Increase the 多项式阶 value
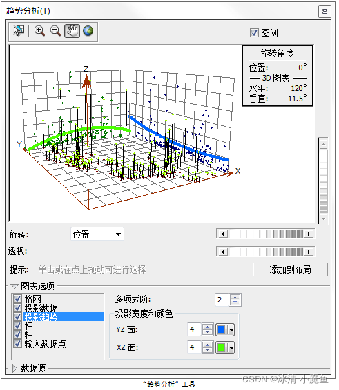339x390 pixels. tap(235, 297)
